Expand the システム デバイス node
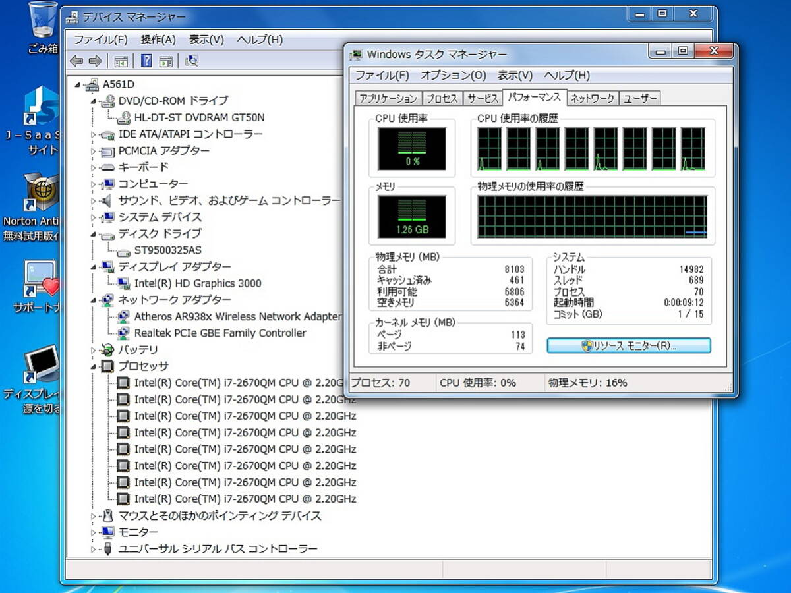Viewport: 791px width, 593px height. coord(94,217)
